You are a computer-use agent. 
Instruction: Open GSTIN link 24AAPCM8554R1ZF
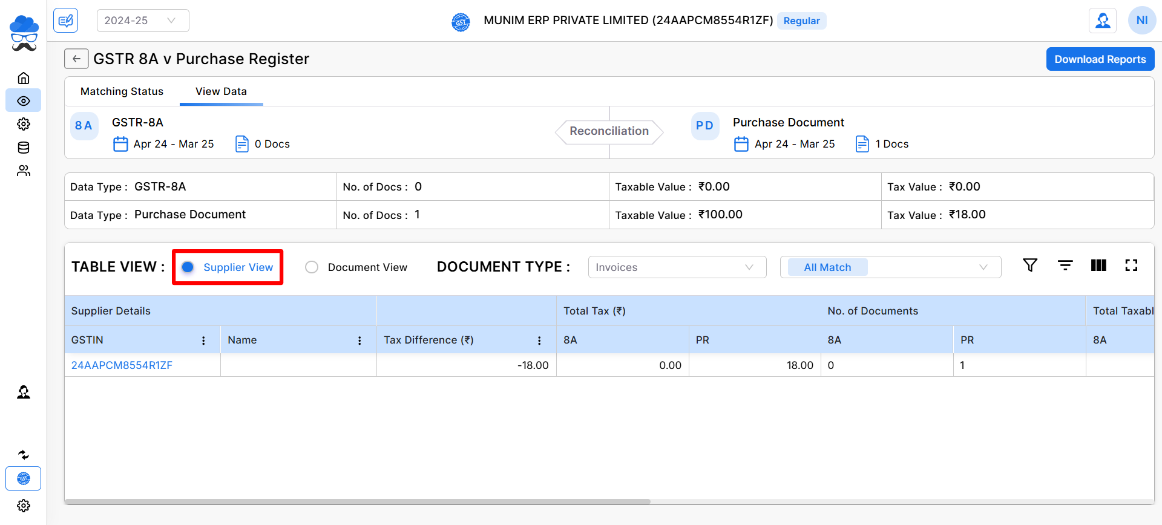tap(122, 365)
